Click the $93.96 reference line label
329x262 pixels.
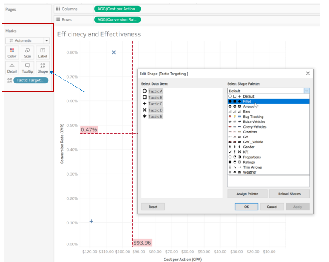(x=142, y=243)
